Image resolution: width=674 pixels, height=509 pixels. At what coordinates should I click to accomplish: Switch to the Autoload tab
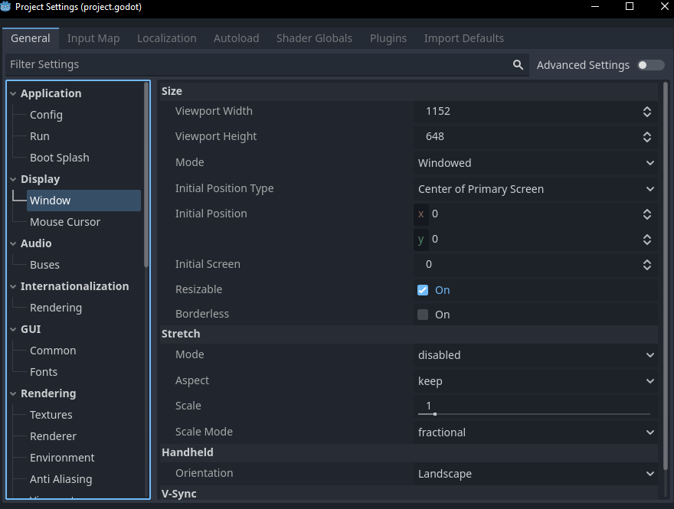pos(236,38)
